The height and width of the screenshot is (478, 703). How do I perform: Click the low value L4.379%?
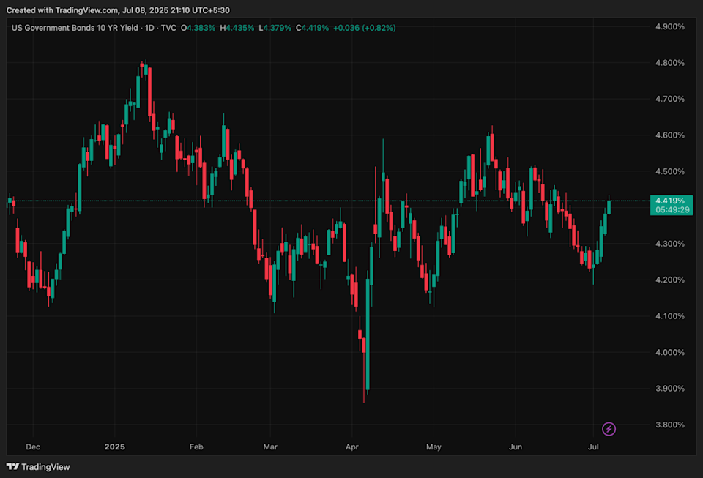275,28
